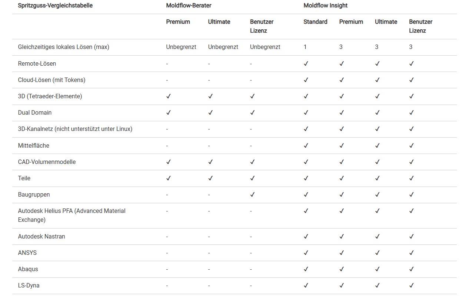Click ANSYS checkmark under Insight Ultimate column
472x296 pixels.
(377, 253)
